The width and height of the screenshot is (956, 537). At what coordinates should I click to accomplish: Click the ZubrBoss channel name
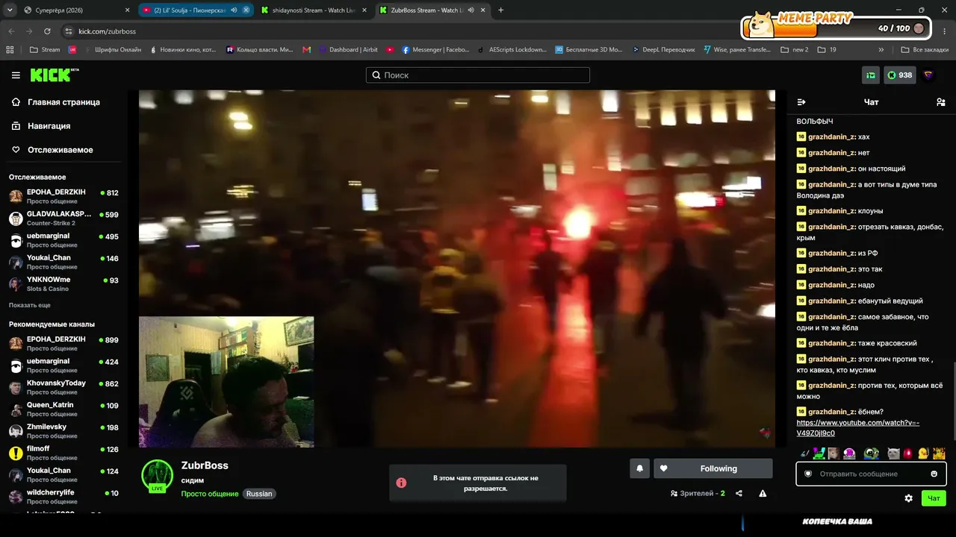[205, 465]
